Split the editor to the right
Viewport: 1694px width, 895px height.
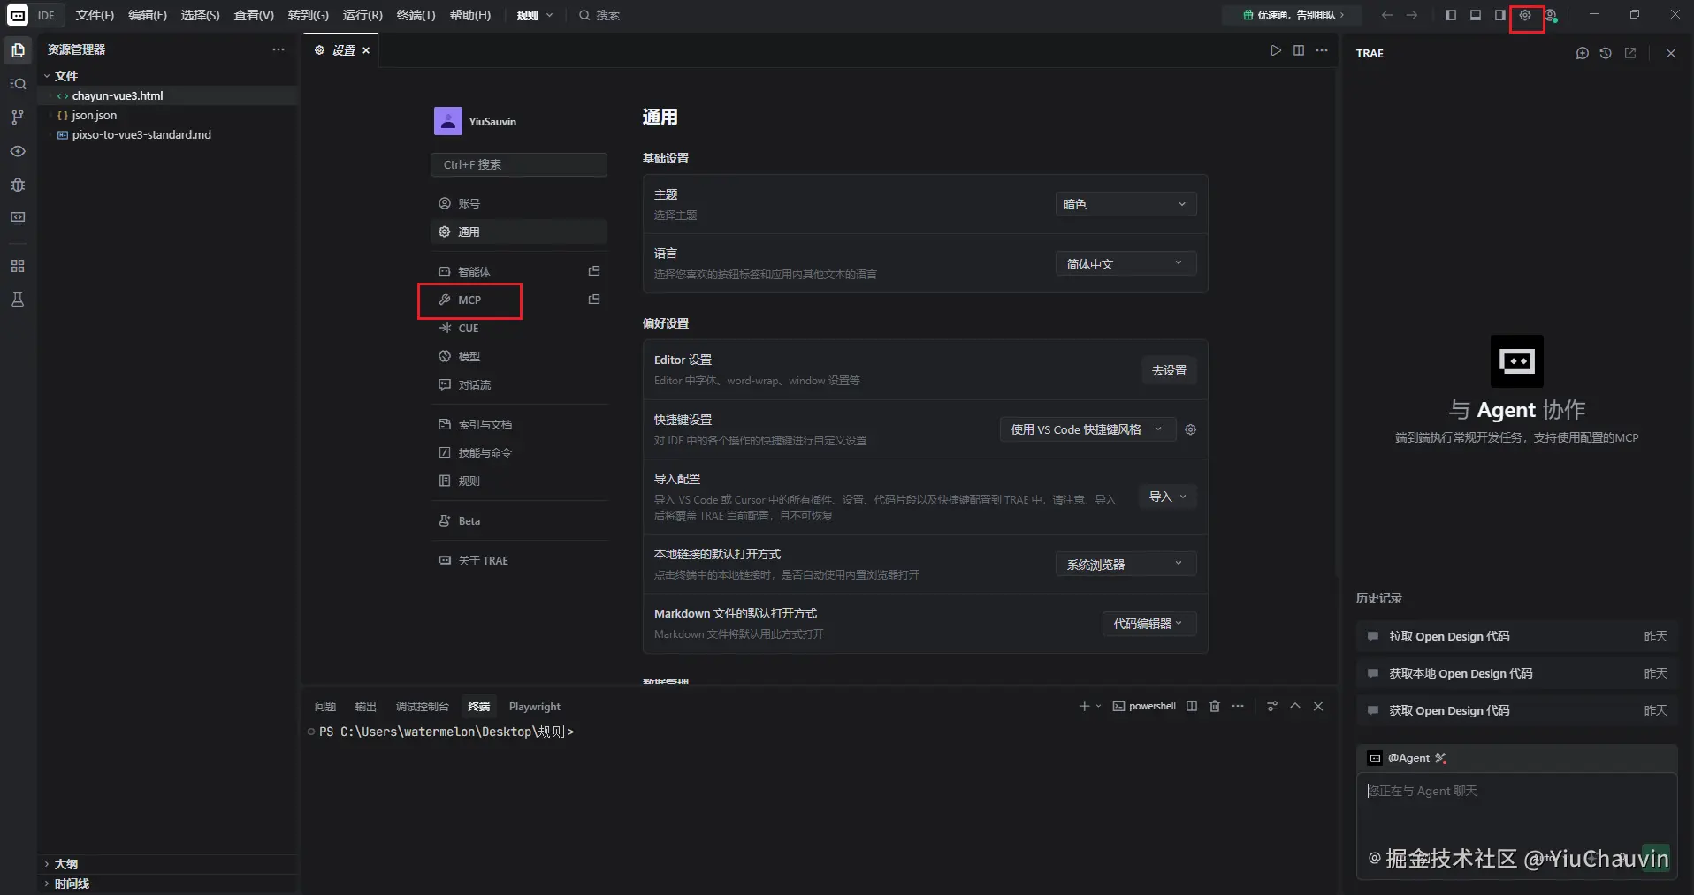coord(1299,50)
